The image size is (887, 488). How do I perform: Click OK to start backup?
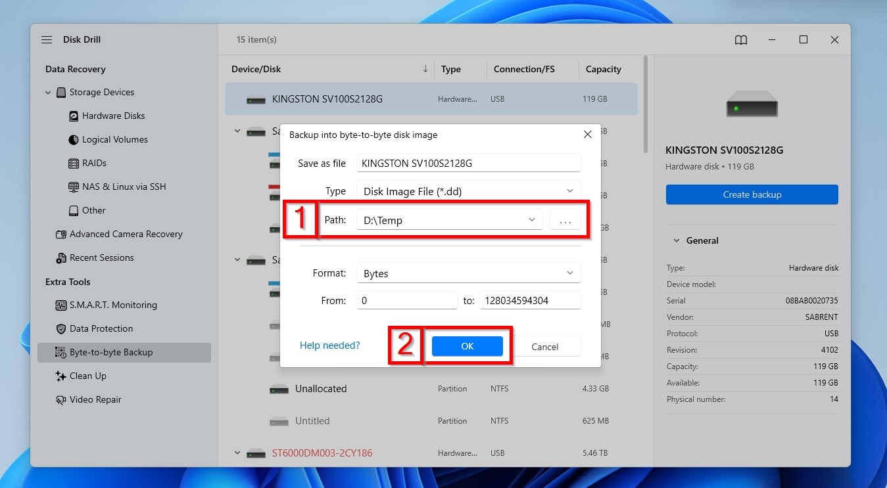(467, 346)
